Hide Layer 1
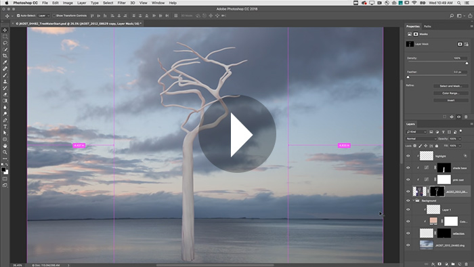The width and height of the screenshot is (474, 267). click(408, 209)
